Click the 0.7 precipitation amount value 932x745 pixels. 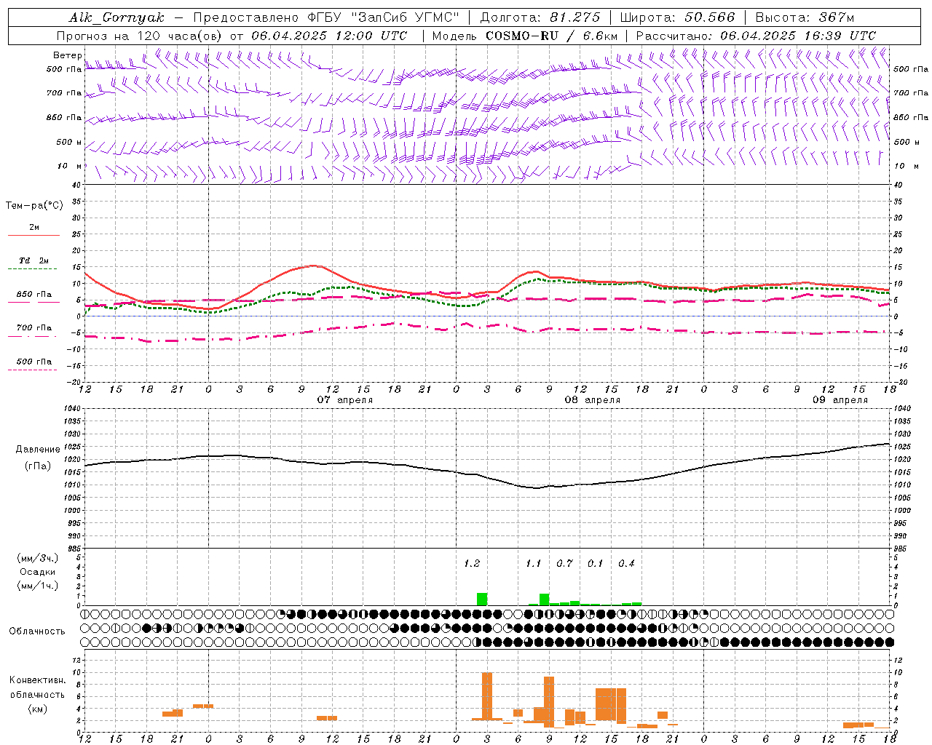564,563
